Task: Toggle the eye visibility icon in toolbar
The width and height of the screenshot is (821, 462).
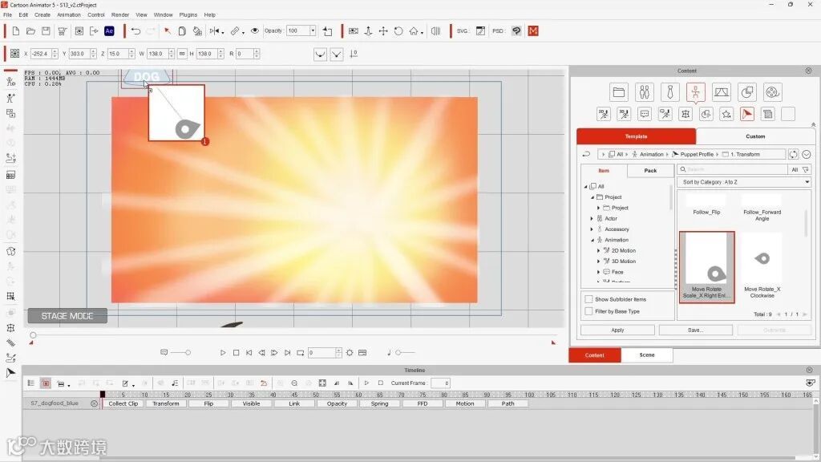Action: coord(255,31)
